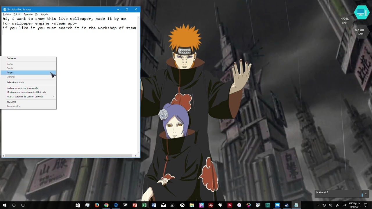372x209 pixels.
Task: Choose Deshacer from the context menu
Action: (x=28, y=58)
